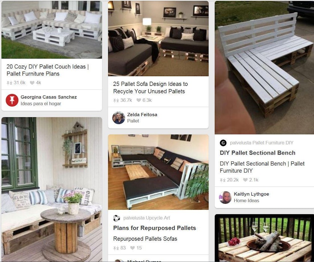Open the pallet fire pit table image
314x262 pixels.
(x=264, y=238)
